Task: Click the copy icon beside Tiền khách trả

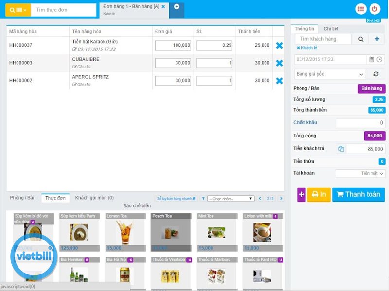Action: pyautogui.click(x=341, y=149)
